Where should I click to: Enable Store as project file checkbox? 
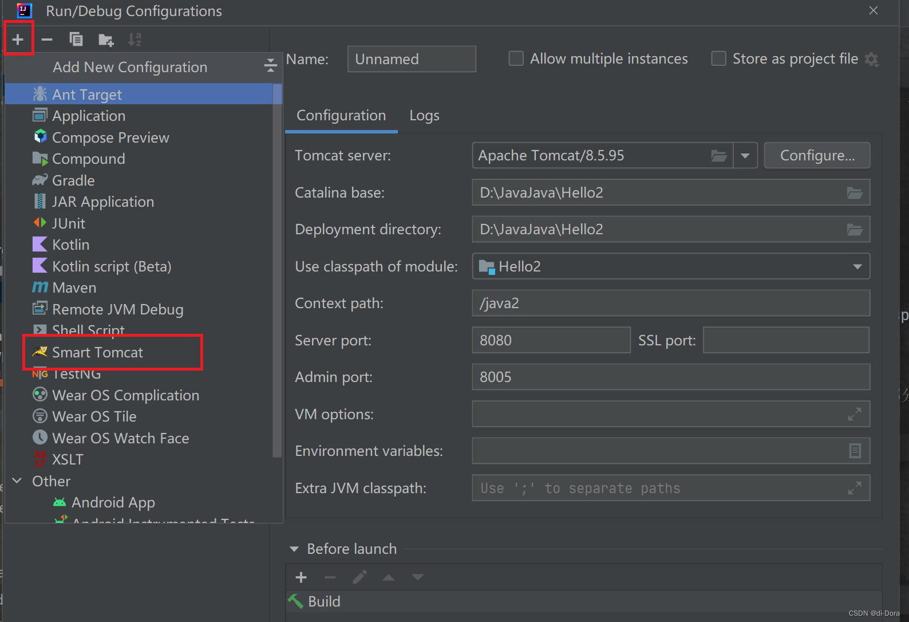point(718,58)
